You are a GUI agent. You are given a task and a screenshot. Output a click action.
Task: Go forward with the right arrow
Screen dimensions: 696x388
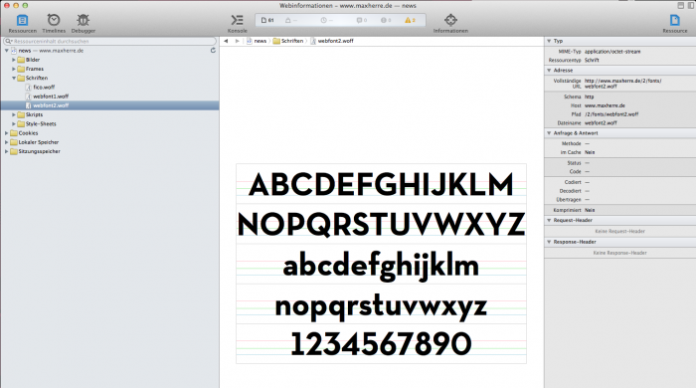click(237, 41)
